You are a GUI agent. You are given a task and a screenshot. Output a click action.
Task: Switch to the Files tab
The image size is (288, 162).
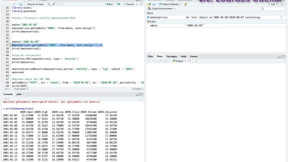[x=150, y=56]
